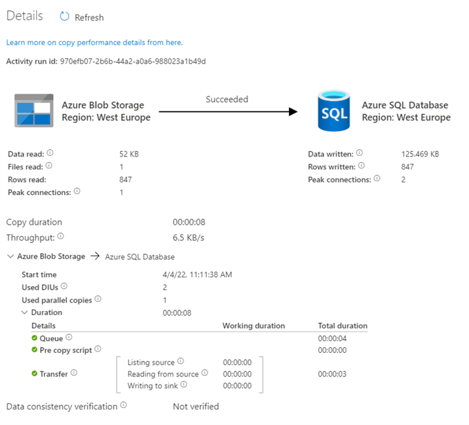Show info tooltip for Data written

pos(360,153)
